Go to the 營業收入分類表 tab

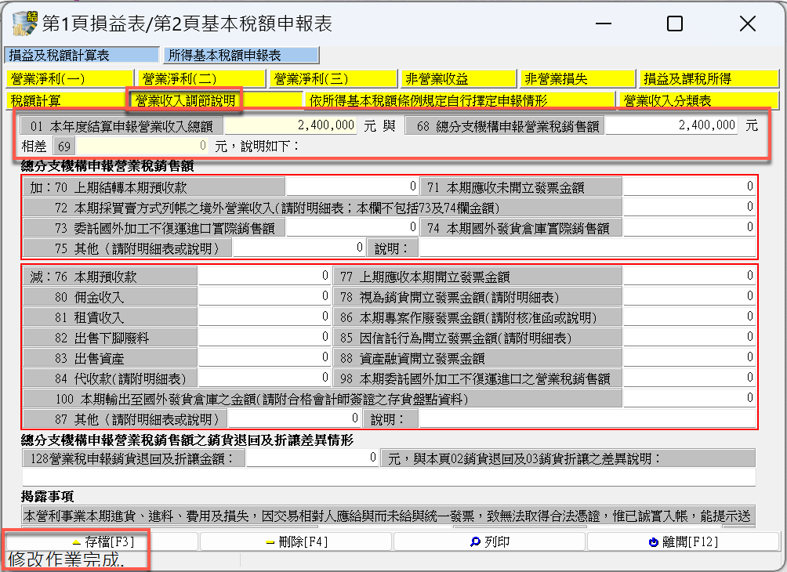(x=699, y=101)
